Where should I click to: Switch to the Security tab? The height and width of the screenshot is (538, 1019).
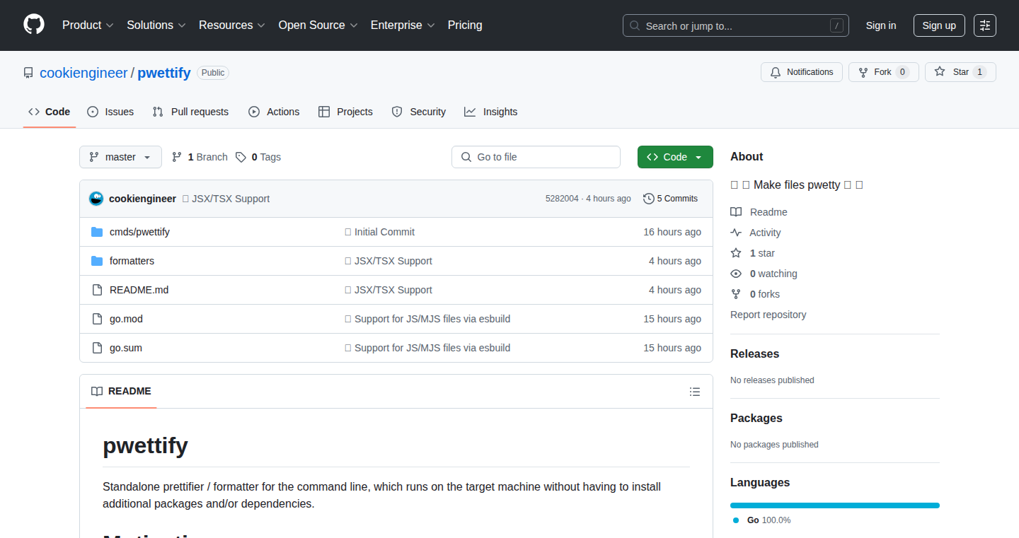click(x=419, y=112)
